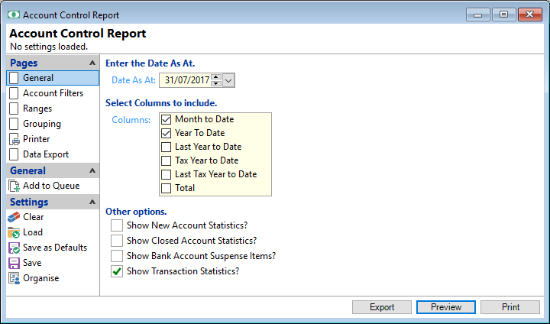The width and height of the screenshot is (550, 324).
Task: Tick Show Bank Account Suspense Items
Action: point(117,256)
